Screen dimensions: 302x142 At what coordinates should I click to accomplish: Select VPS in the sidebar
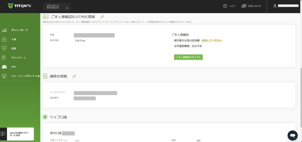[13, 67]
